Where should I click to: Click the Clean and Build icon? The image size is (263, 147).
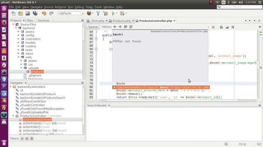106,13
